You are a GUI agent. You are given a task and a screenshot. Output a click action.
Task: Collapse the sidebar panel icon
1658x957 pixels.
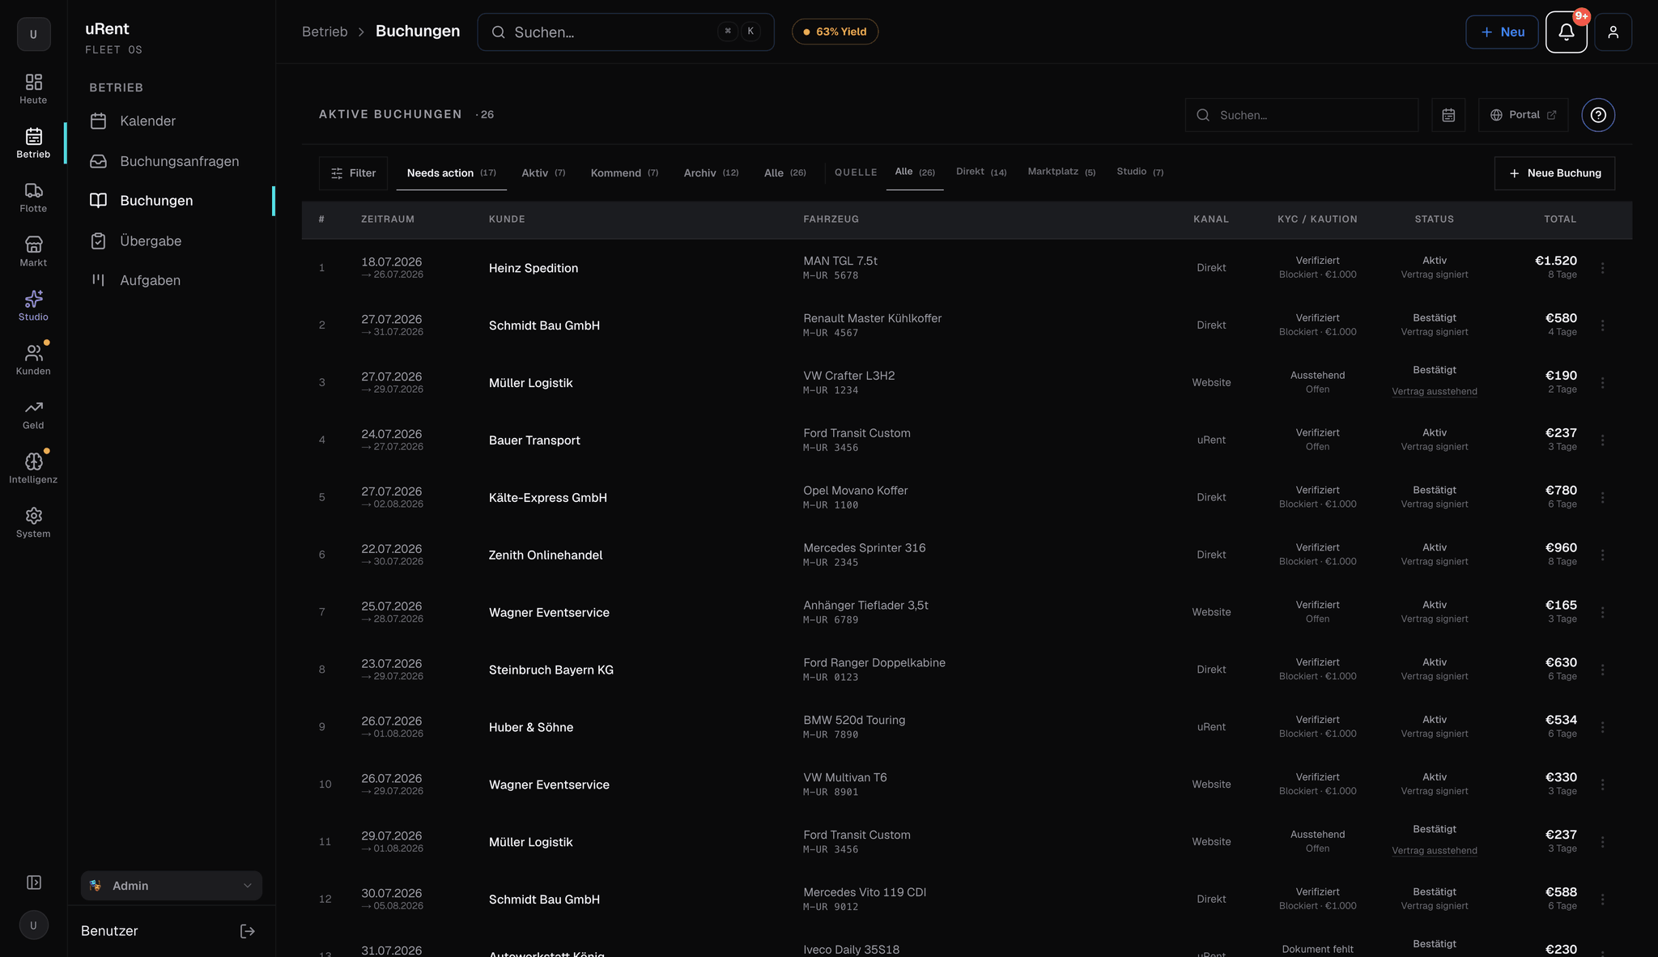[34, 883]
